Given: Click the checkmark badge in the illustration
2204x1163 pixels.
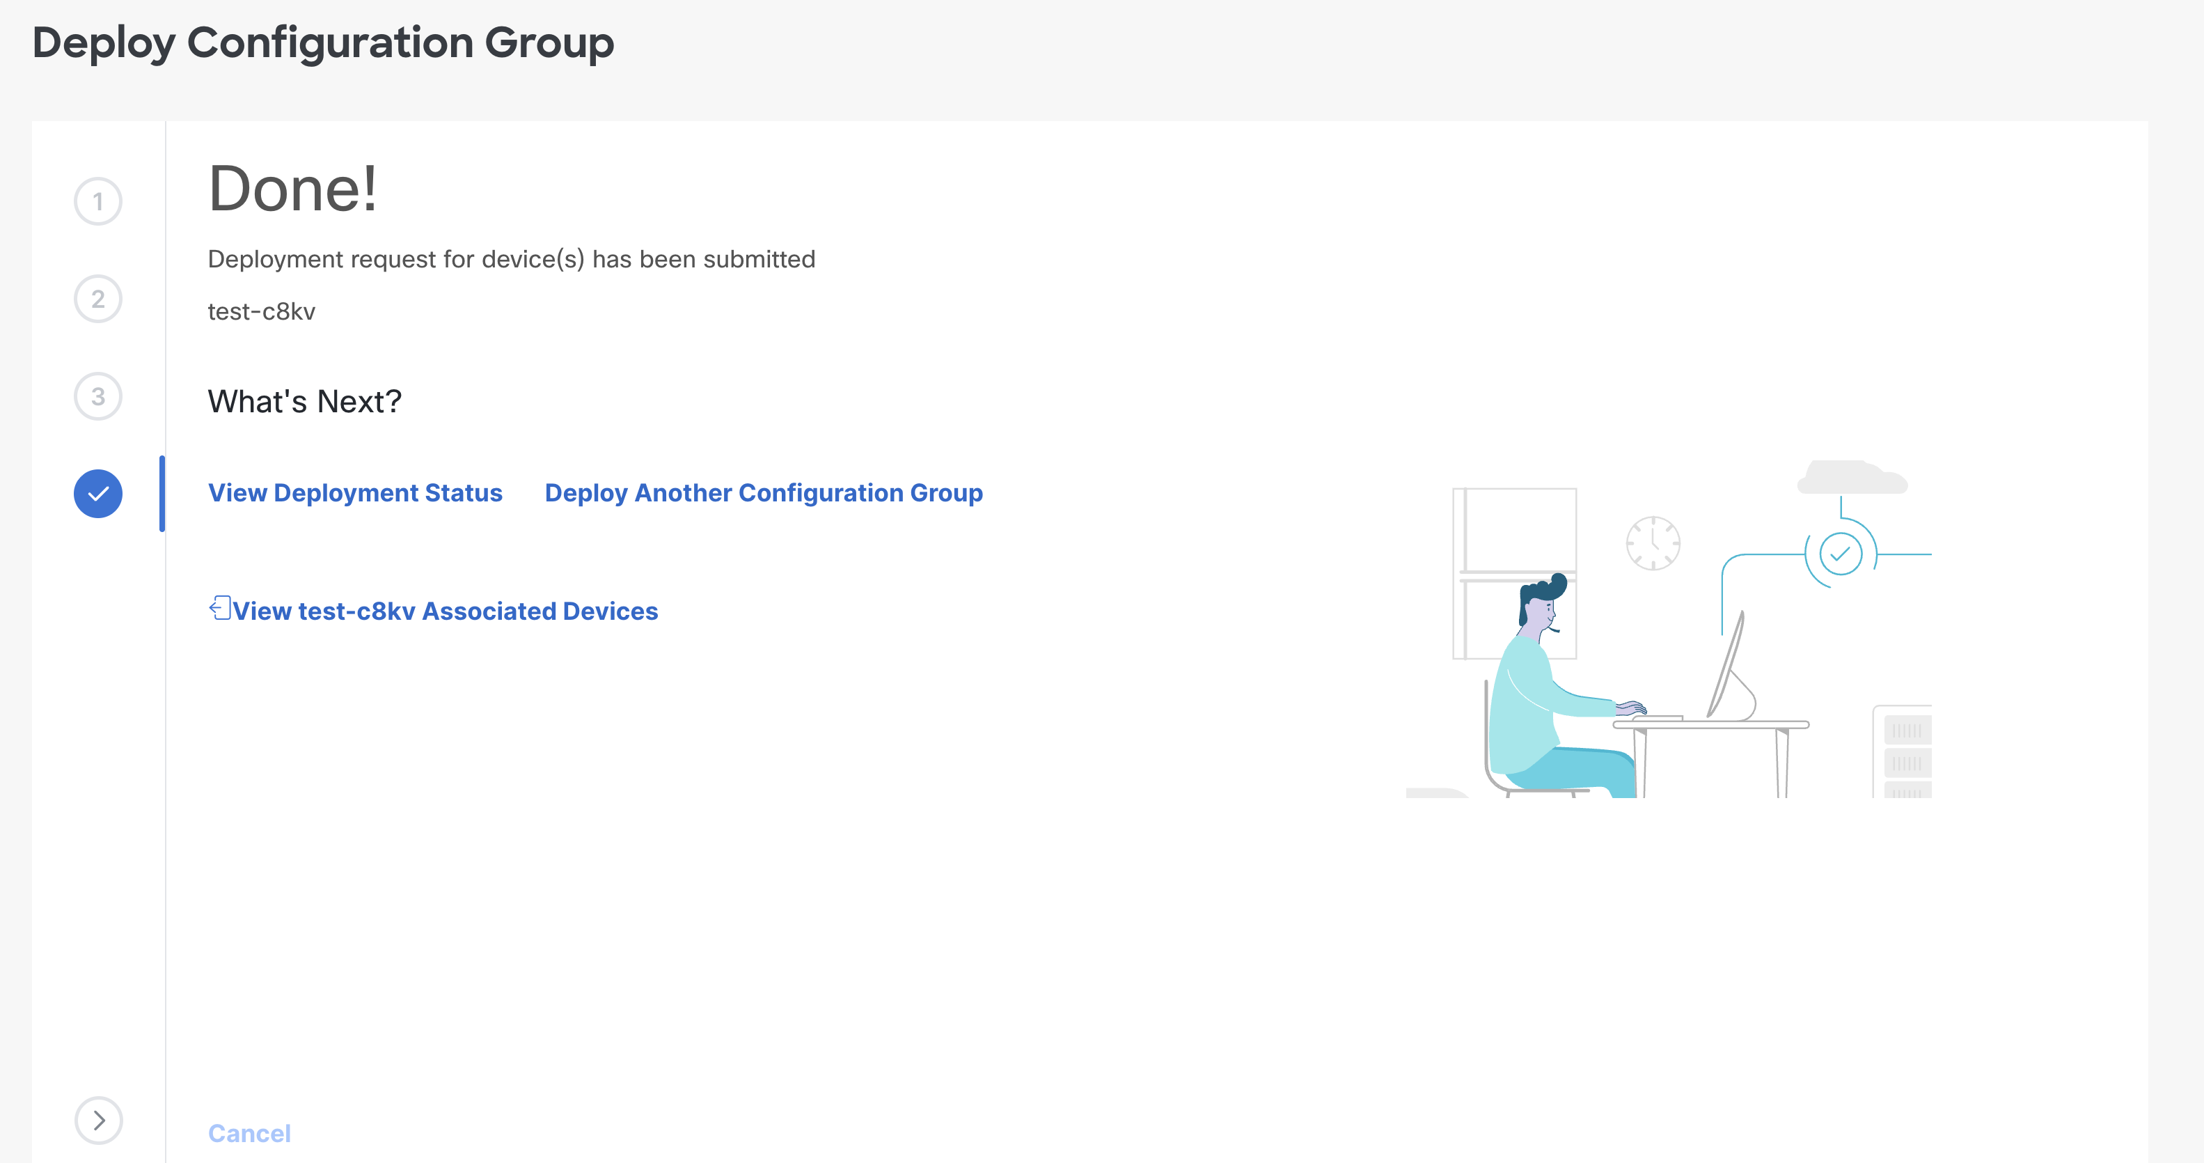Looking at the screenshot, I should coord(1841,553).
